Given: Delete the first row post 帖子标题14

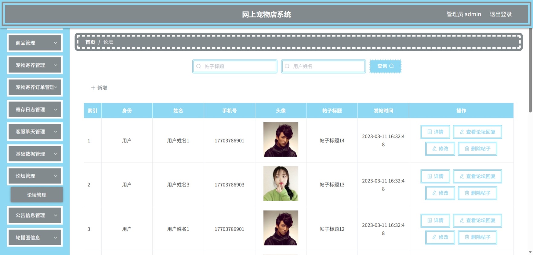Looking at the screenshot, I should tap(477, 149).
